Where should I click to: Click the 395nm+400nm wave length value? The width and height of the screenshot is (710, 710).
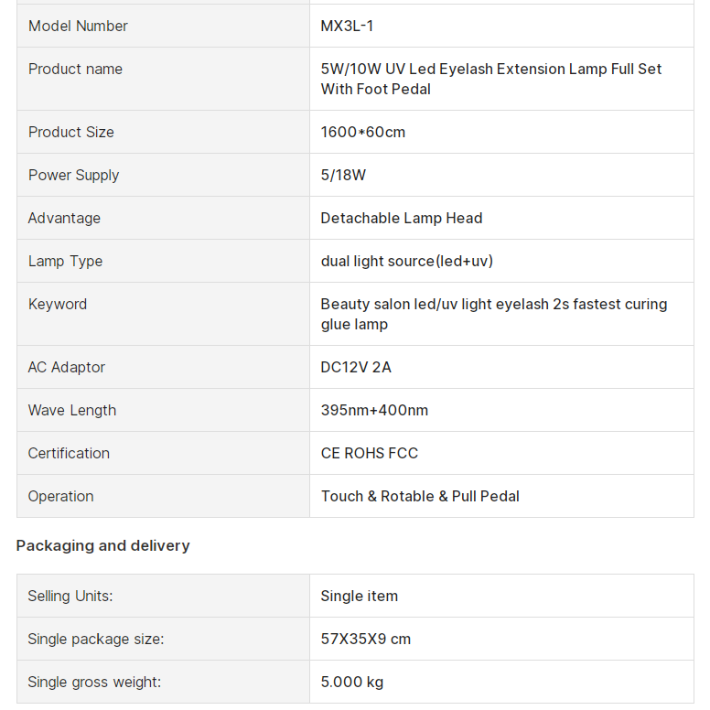pos(374,410)
